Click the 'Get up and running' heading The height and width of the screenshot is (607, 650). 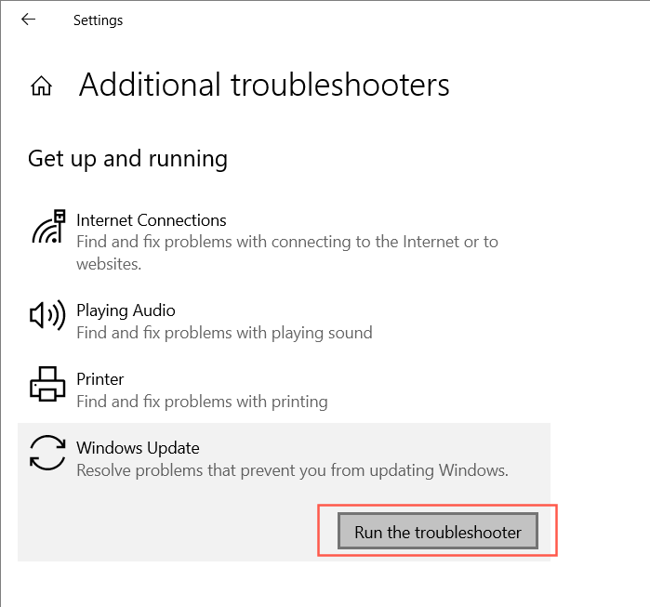point(127,159)
